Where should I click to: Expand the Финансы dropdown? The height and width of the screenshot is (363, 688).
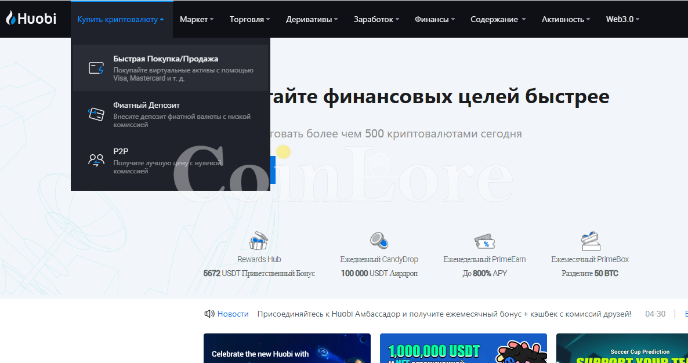[435, 19]
